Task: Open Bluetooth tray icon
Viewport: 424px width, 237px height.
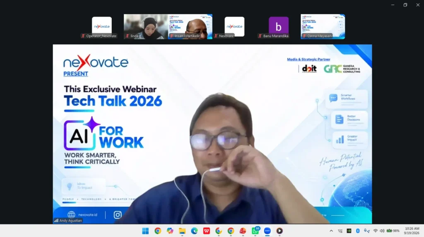Action: (358, 231)
